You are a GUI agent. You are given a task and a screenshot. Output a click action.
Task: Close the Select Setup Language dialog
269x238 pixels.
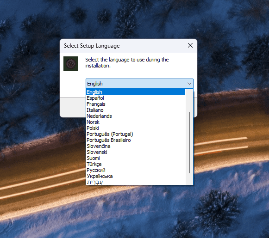coord(190,46)
